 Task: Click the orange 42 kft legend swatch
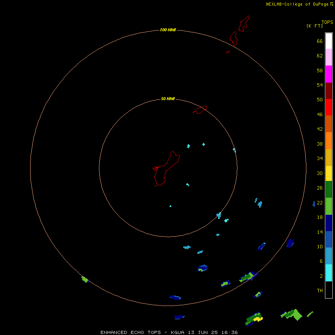[x=329, y=141]
